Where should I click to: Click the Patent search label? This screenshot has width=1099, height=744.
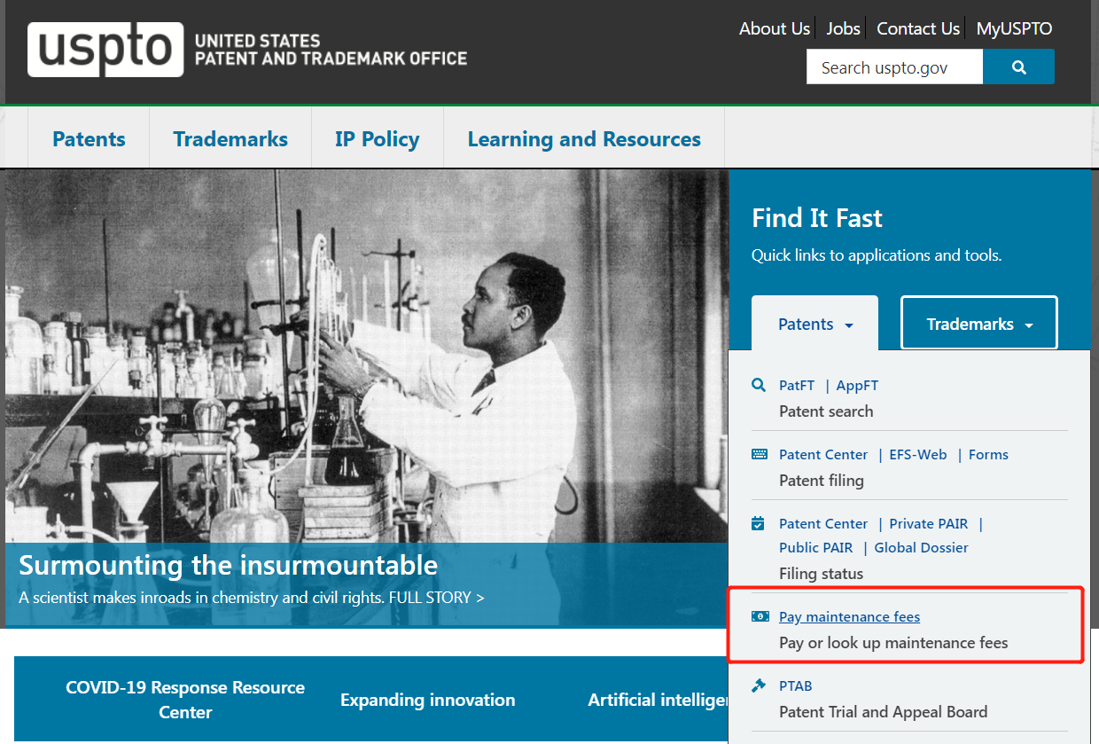coord(826,411)
